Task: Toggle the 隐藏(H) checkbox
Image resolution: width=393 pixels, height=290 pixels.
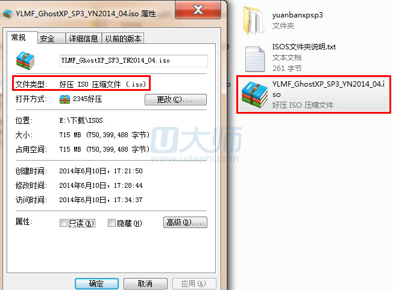Action: [112, 223]
